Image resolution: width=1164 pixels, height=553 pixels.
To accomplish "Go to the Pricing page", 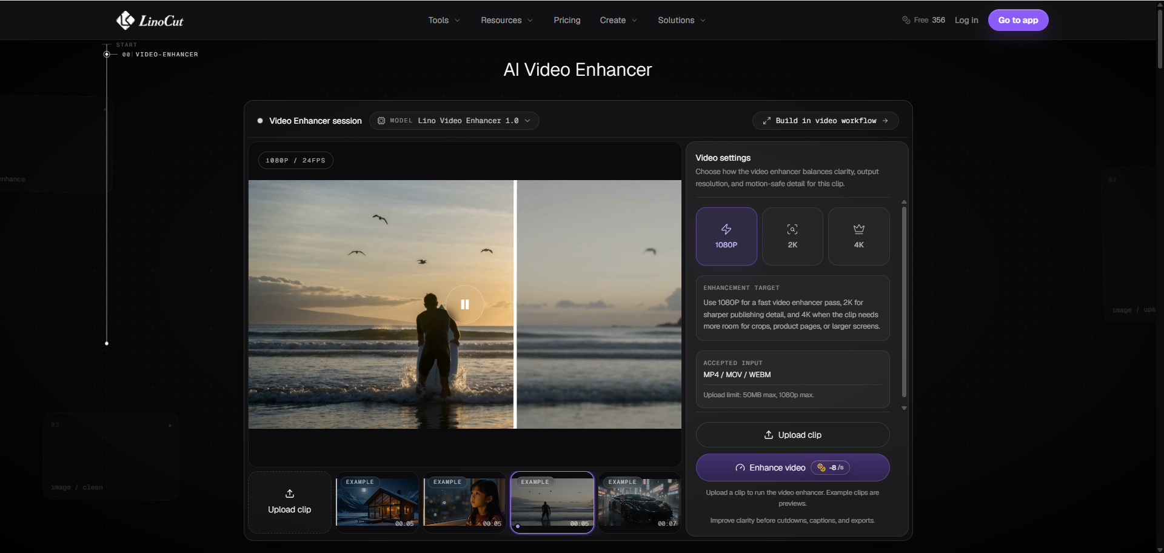I will pos(567,20).
